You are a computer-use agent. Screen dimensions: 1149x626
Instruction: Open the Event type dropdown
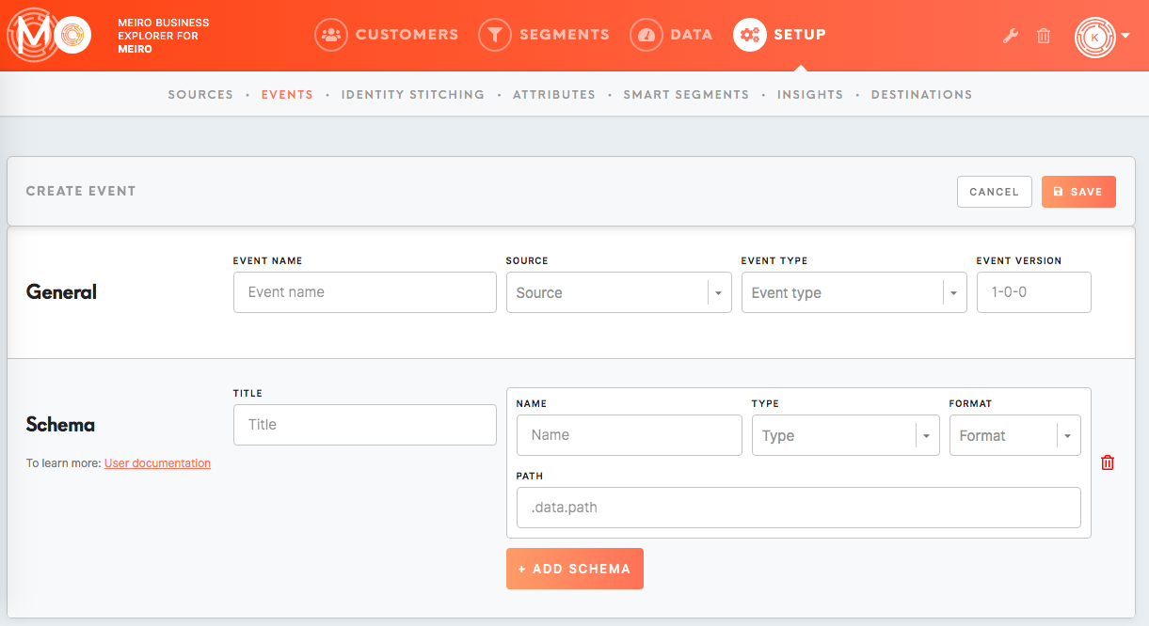[x=854, y=292]
